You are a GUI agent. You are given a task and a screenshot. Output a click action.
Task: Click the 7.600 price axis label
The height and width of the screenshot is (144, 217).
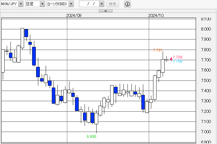[x=206, y=70]
